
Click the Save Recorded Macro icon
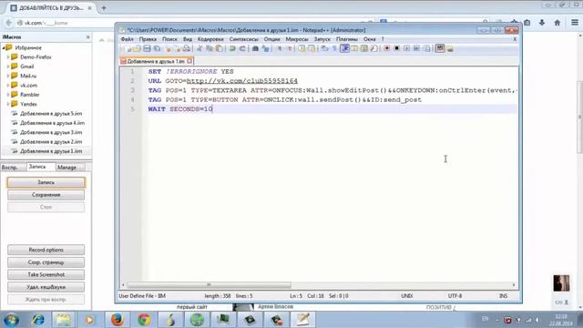(427, 48)
